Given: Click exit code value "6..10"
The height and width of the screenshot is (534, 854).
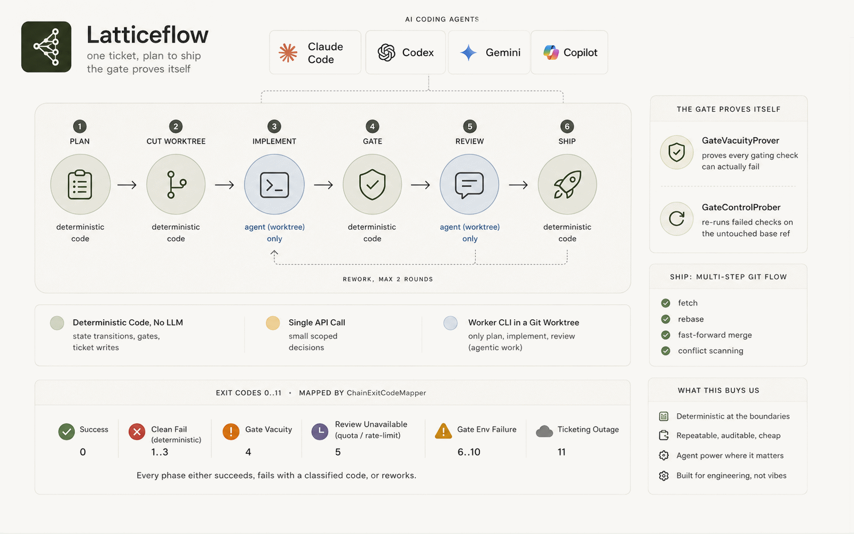Looking at the screenshot, I should click(469, 452).
